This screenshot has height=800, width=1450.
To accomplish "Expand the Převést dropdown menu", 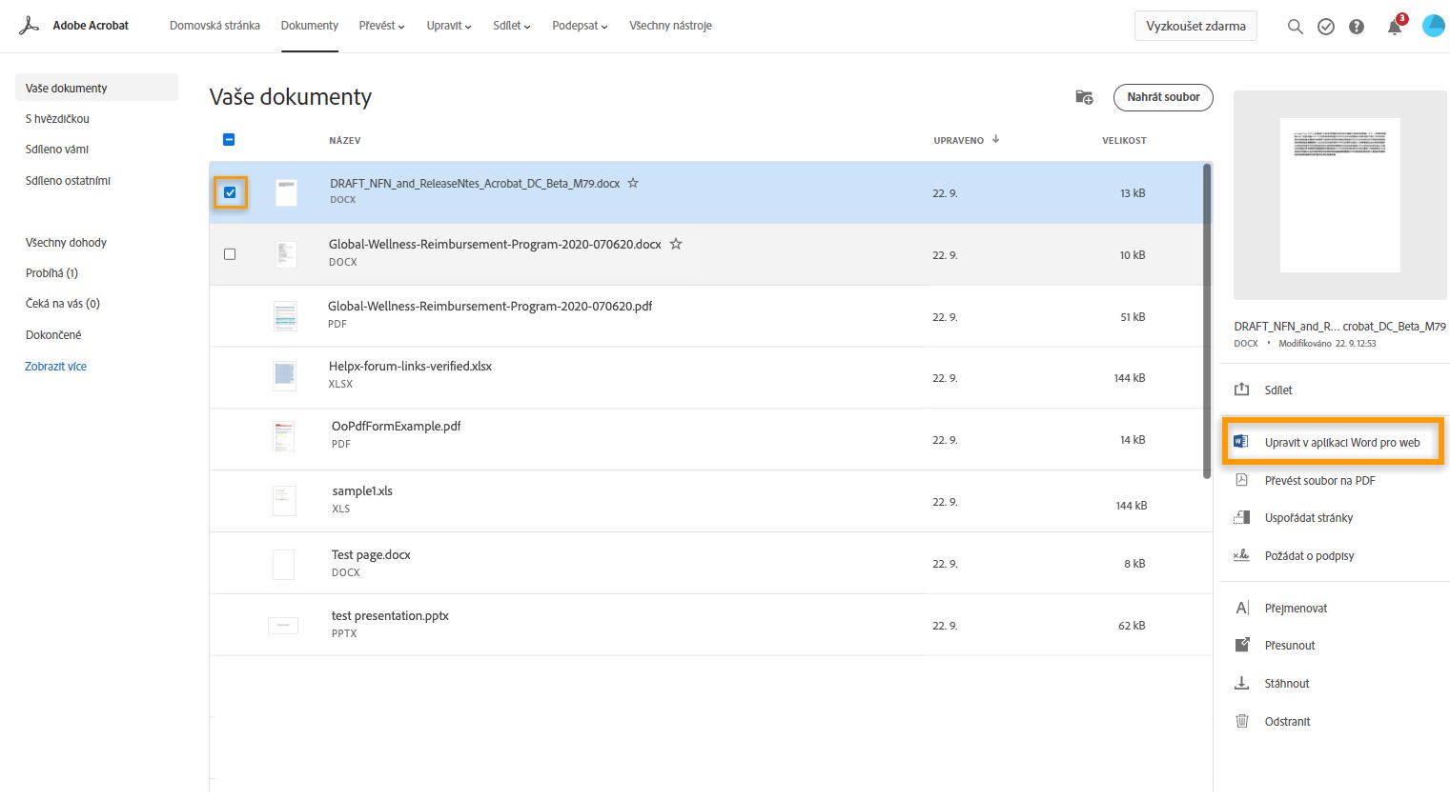I will point(381,26).
